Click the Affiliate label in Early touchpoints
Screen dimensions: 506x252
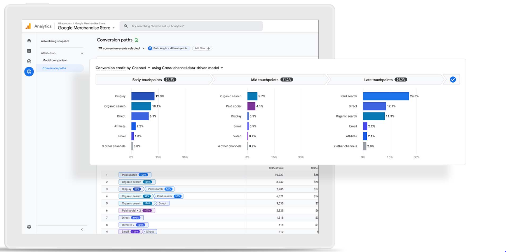click(120, 126)
